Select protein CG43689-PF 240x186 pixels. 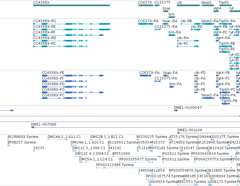[x=53, y=78]
